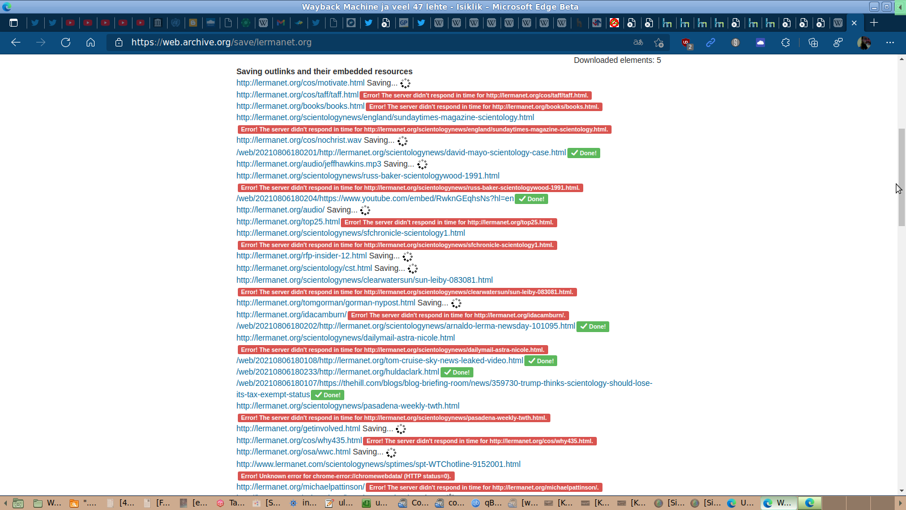Open a new browser tab

tap(874, 23)
